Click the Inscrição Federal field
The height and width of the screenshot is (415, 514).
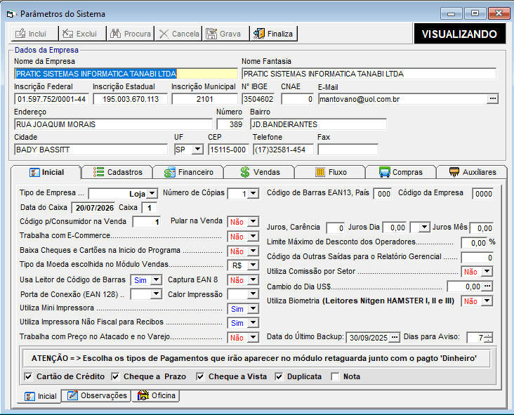(x=51, y=99)
